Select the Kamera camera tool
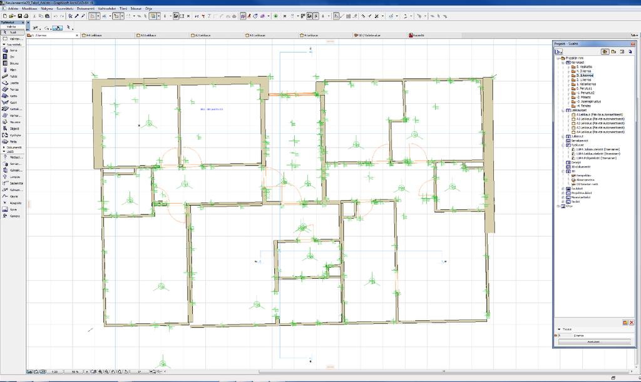641x382 pixels. (x=13, y=216)
